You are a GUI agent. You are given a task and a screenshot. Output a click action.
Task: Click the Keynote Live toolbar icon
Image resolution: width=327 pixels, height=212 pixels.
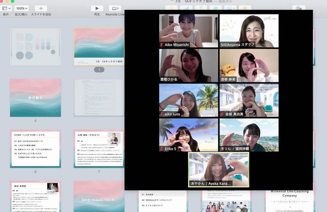tap(115, 8)
